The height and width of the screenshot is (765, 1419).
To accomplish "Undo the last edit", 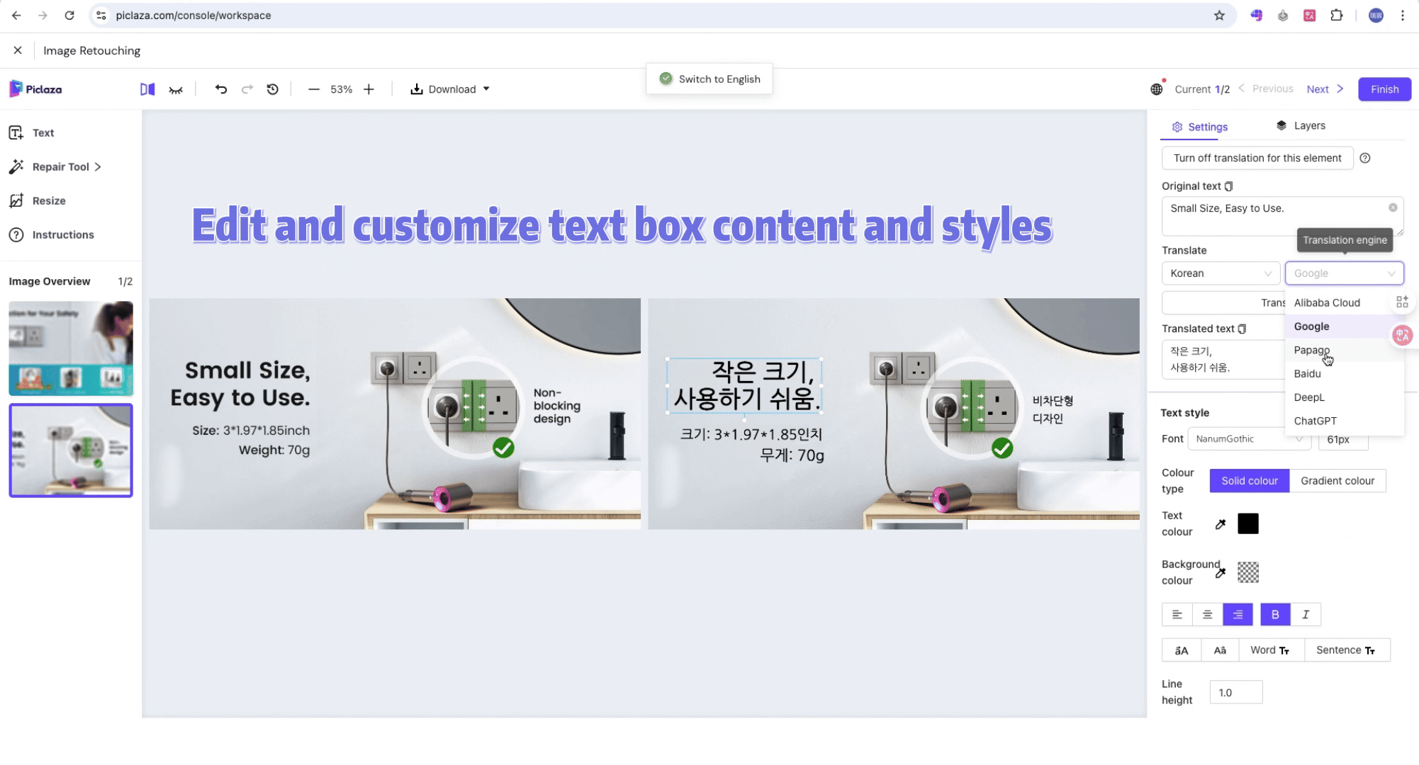I will [220, 89].
